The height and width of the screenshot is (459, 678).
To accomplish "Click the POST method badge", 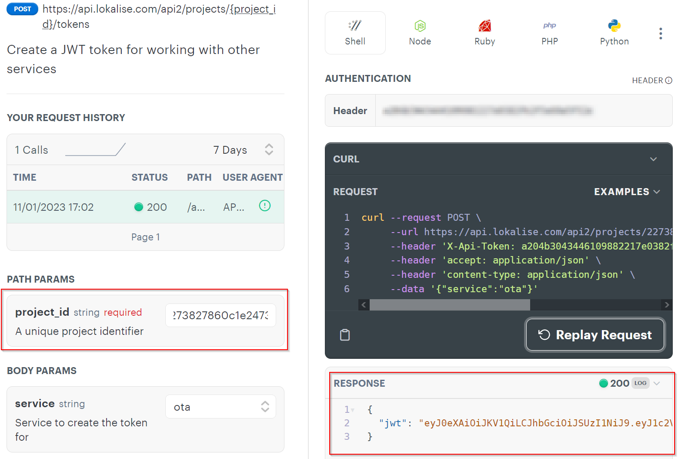I will [x=23, y=9].
